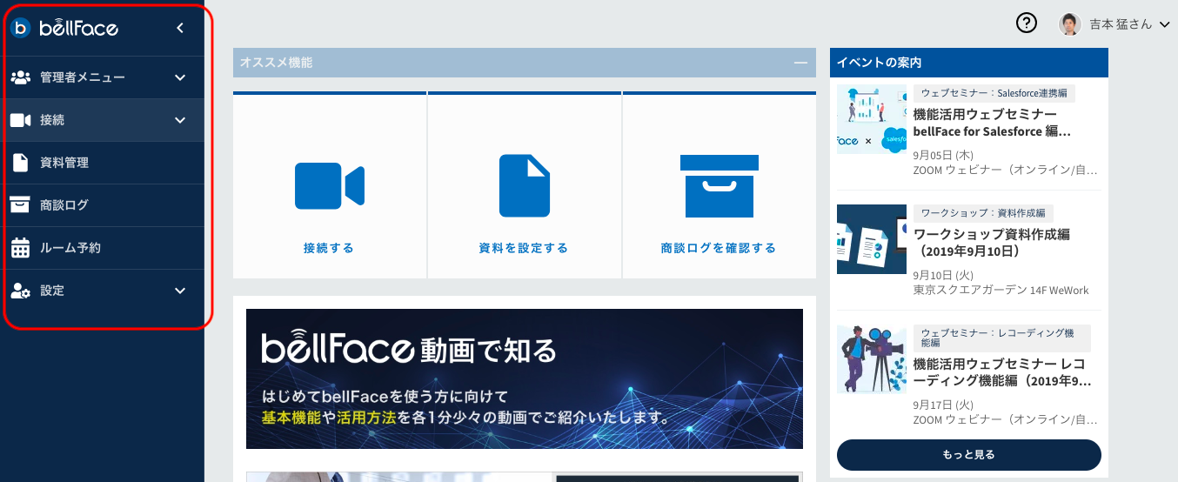Click the ワークショップ：資料作成編 tag label
The height and width of the screenshot is (482, 1178).
click(x=983, y=213)
